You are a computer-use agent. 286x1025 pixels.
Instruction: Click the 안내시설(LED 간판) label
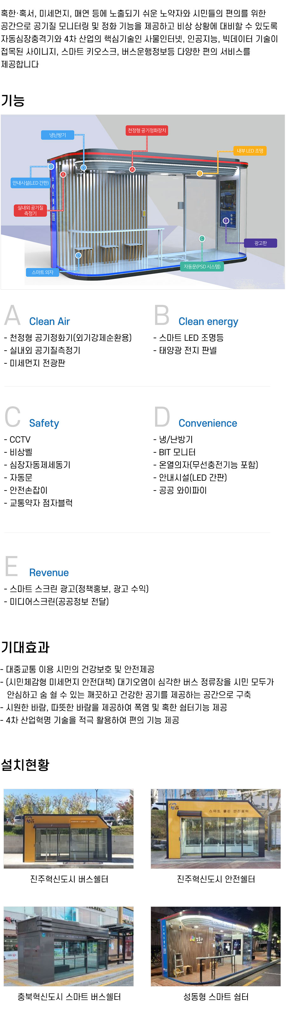(31, 183)
